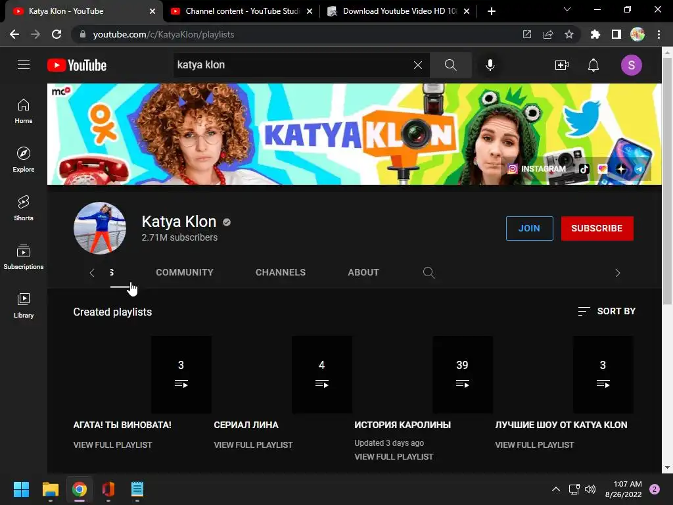The height and width of the screenshot is (505, 673).
Task: Open Explore in the sidebar
Action: pos(24,160)
